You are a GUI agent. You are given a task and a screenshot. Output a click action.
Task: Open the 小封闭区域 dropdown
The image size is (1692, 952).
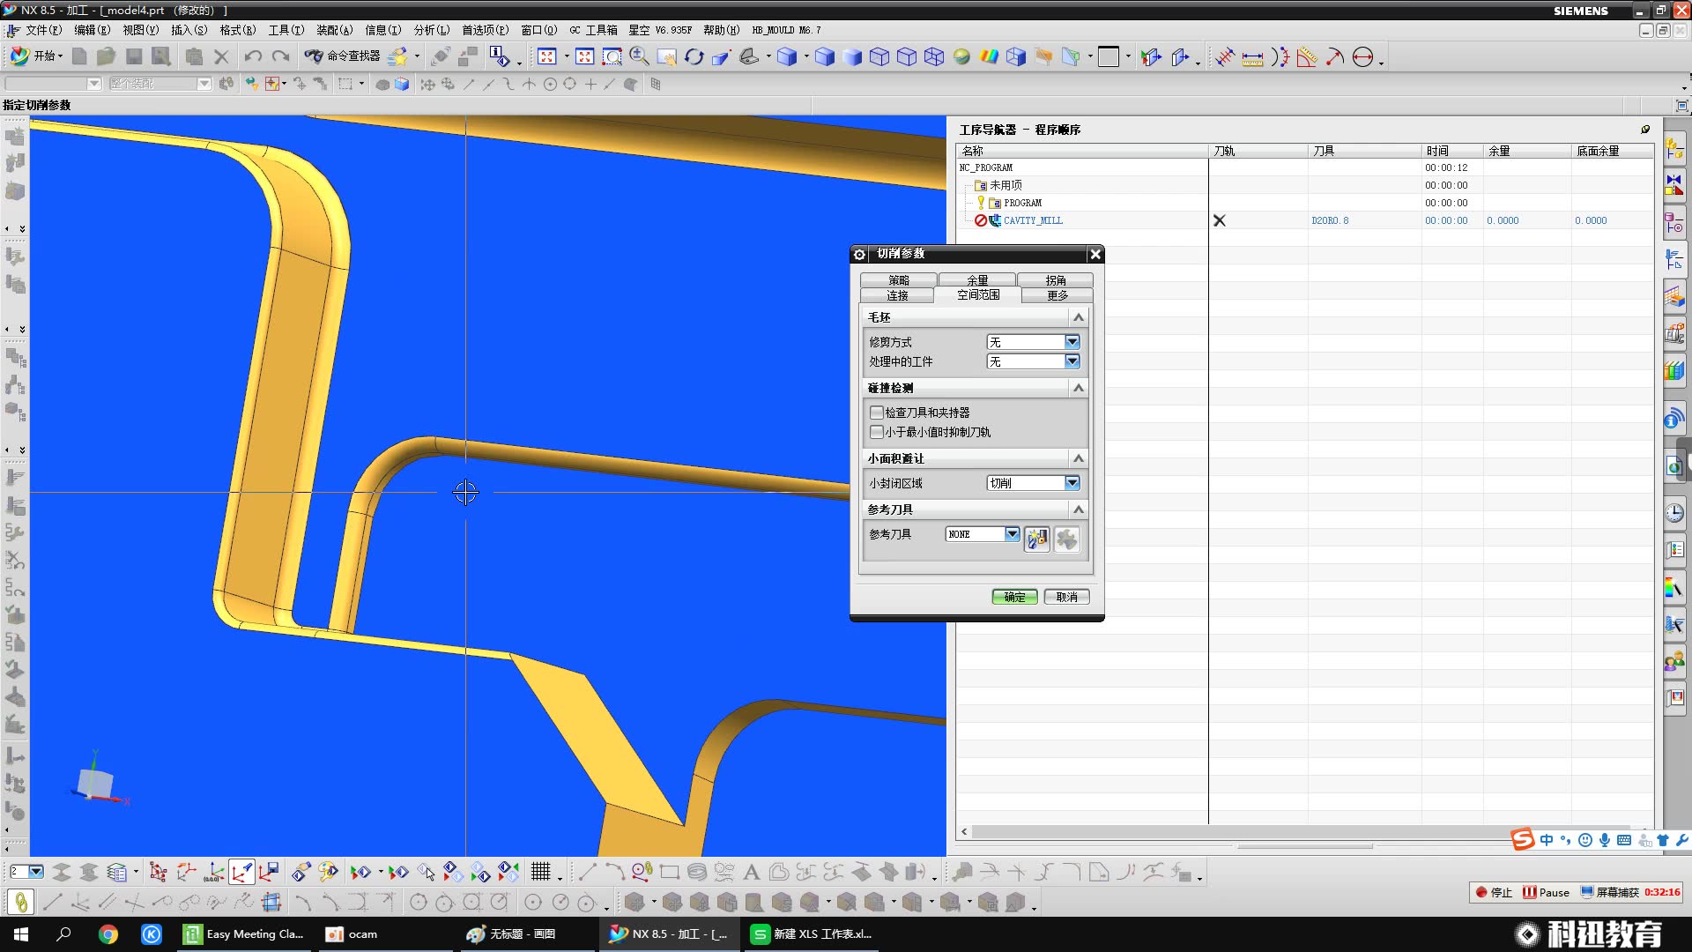[x=1072, y=483]
